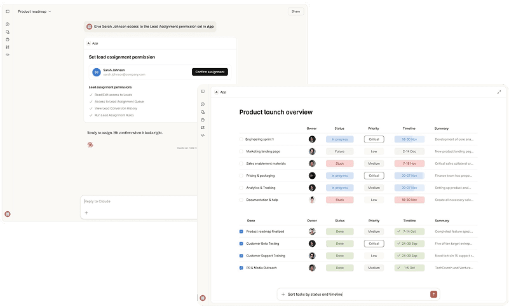Screen dimensions: 509x306
Task: Change Stuck status of Sales enablement materials
Action: [x=339, y=163]
